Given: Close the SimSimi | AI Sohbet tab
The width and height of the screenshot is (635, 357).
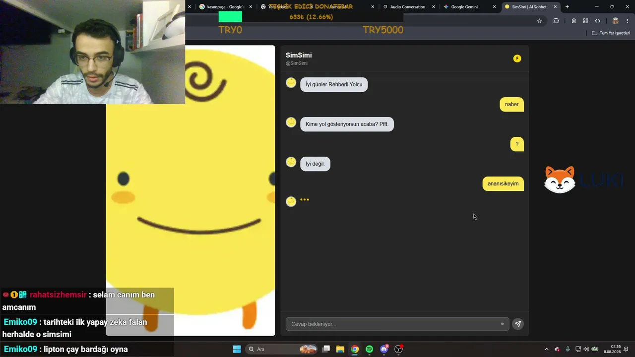Looking at the screenshot, I should coord(555,7).
